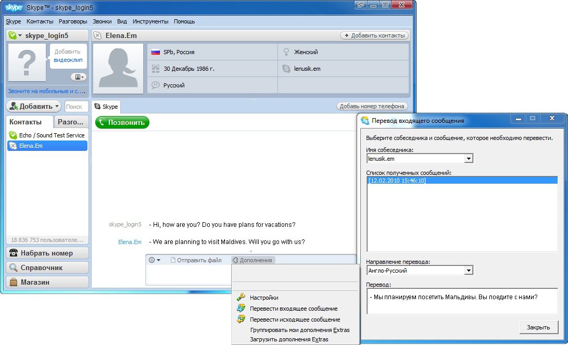Click the phone icon on Набрать номер
Viewport: 568px width, 345px height.
point(14,253)
